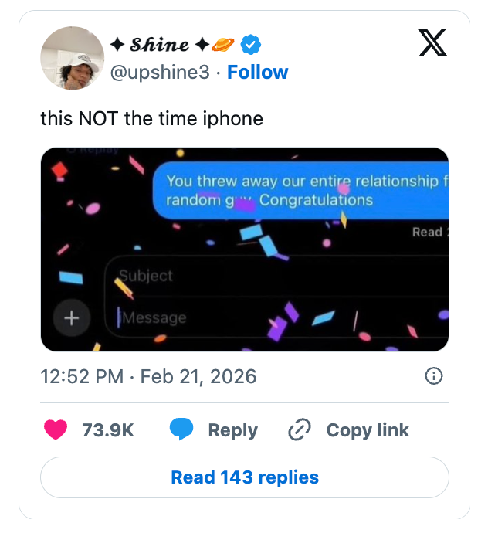This screenshot has width=488, height=533.
Task: Like the tweet with the heart icon
Action: click(56, 430)
